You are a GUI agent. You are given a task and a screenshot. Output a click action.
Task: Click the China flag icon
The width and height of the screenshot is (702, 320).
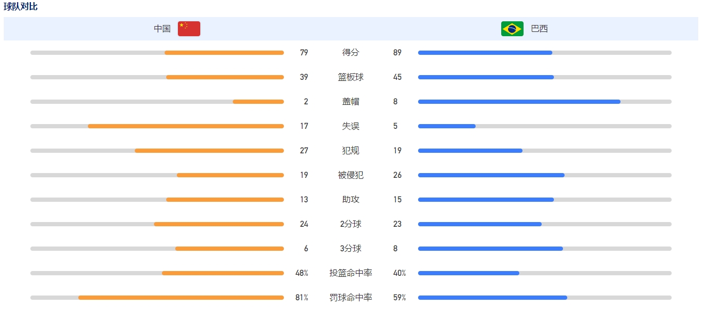tap(189, 29)
